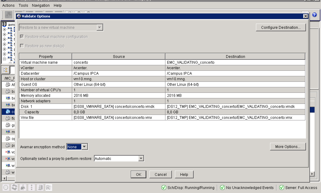Image resolution: width=321 pixels, height=193 pixels.
Task: Select the VM icon for row 'AI'
Action: tap(8, 85)
